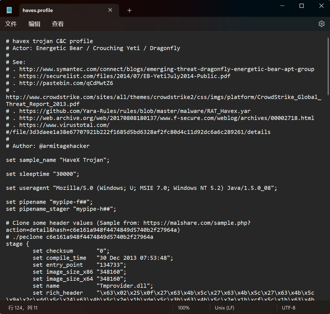The width and height of the screenshot is (330, 314).
Task: Click the 行 124, 列 11 position indicator
Action: coord(23,308)
